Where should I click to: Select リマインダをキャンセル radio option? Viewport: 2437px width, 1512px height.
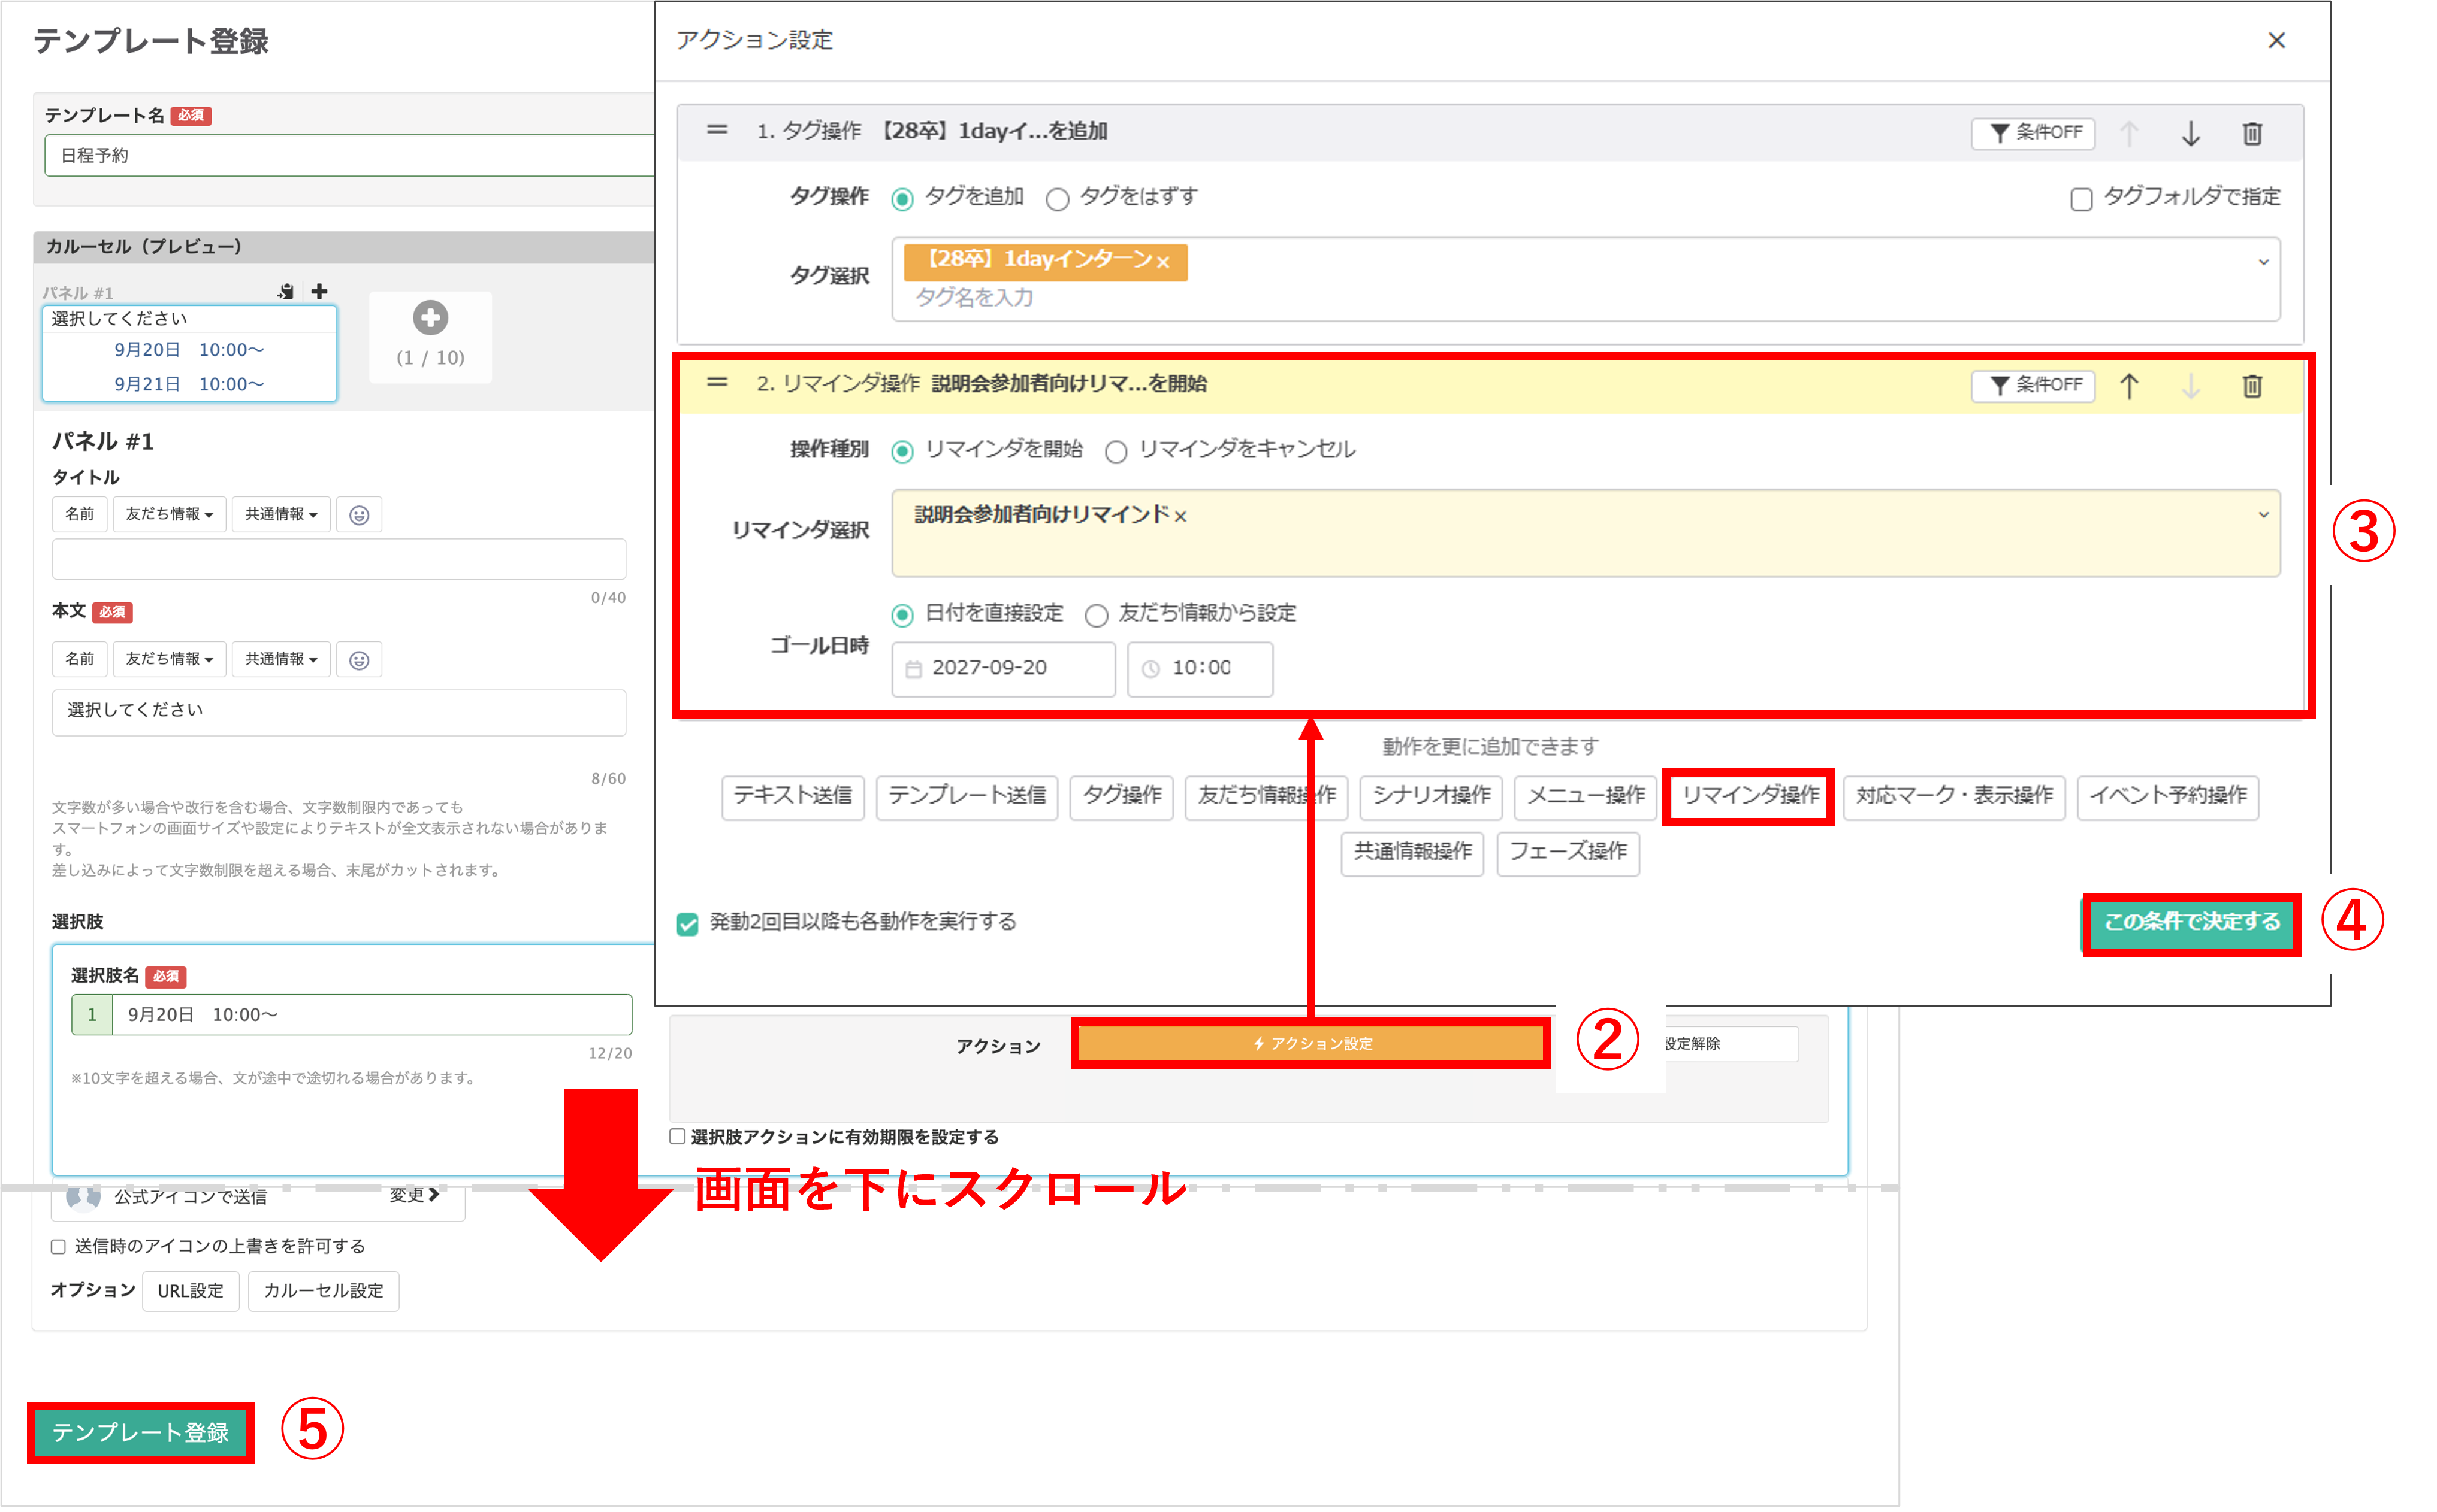pyautogui.click(x=1116, y=452)
